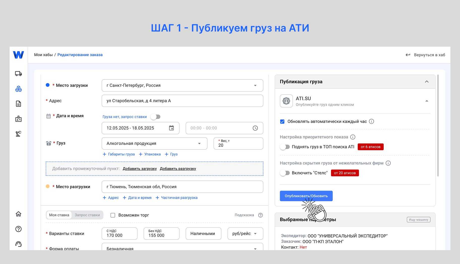Show info about automatic hourly update
The image size is (460, 264).
pyautogui.click(x=371, y=121)
